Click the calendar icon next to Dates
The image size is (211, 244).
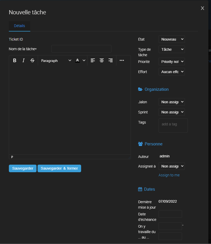[140, 189]
